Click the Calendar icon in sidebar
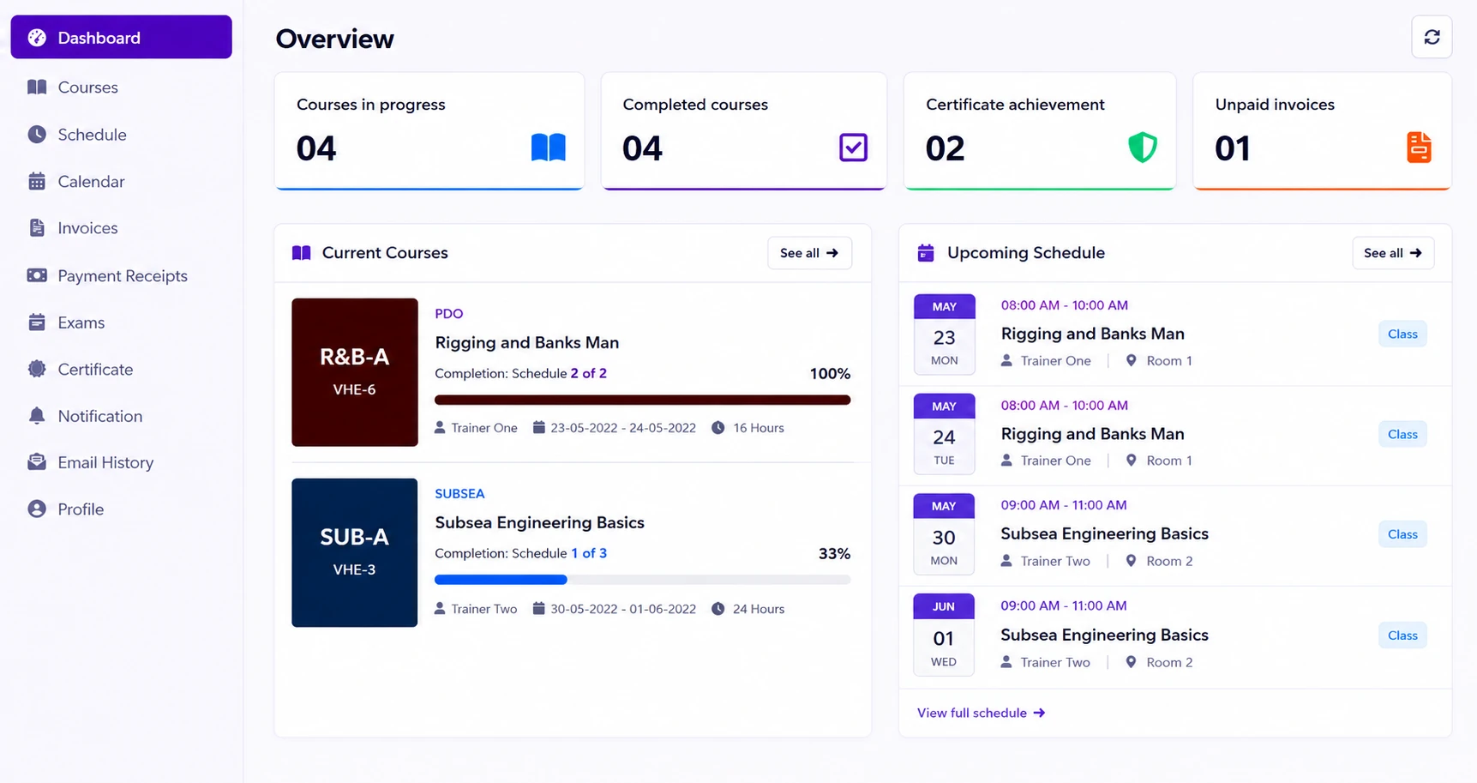This screenshot has height=783, width=1477. [37, 181]
